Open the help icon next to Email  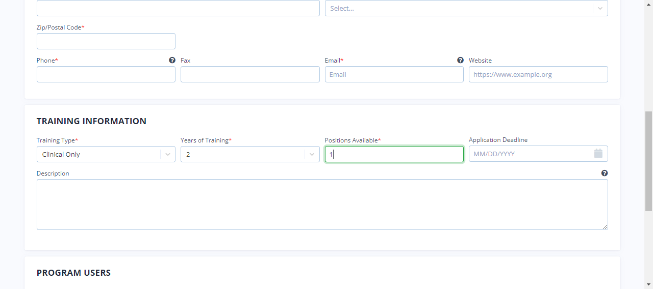click(460, 60)
